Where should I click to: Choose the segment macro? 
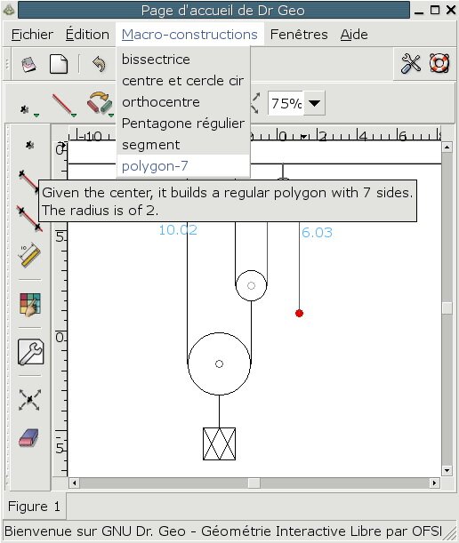pos(183,145)
